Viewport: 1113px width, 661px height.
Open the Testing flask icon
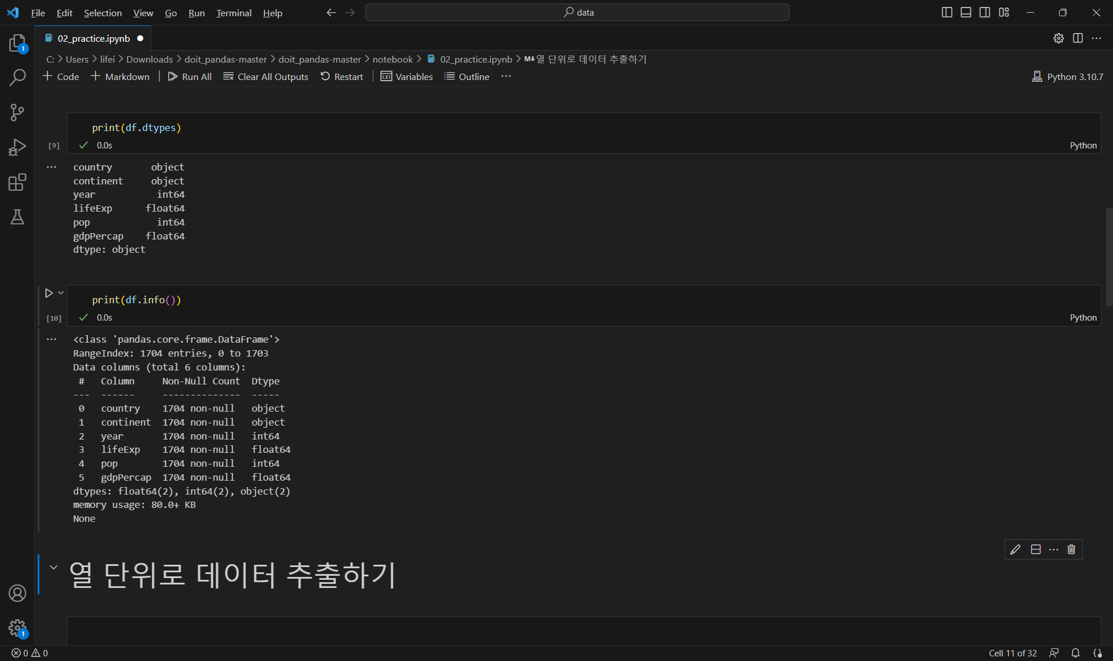coord(17,217)
